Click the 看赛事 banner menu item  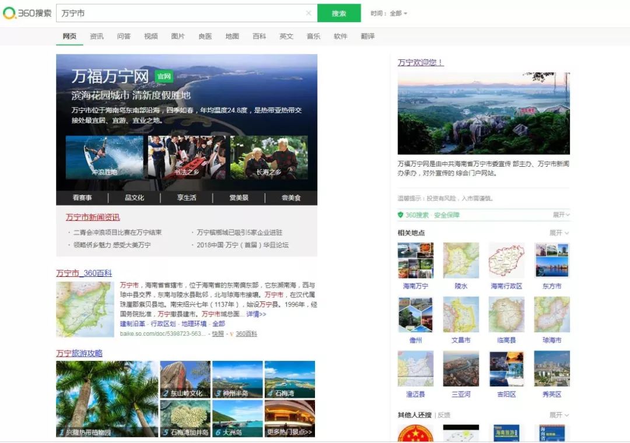point(82,198)
